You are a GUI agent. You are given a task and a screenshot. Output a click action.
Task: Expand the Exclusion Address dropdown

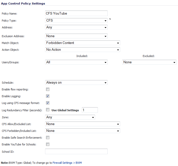pos(76,36)
